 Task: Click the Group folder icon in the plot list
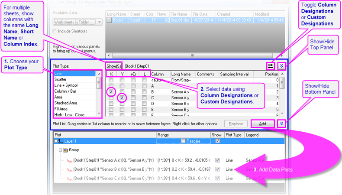(x=65, y=150)
